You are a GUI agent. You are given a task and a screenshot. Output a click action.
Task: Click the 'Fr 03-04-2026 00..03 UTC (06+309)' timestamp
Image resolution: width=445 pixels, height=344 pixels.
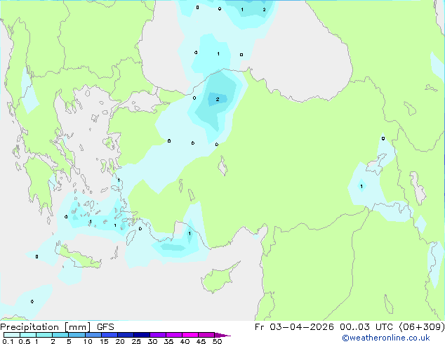[350, 327]
